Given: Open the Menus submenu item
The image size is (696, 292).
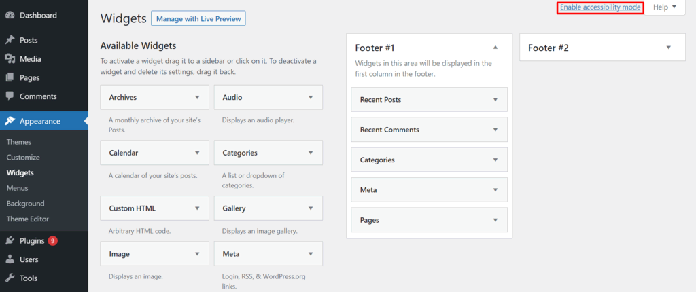Looking at the screenshot, I should click(17, 188).
